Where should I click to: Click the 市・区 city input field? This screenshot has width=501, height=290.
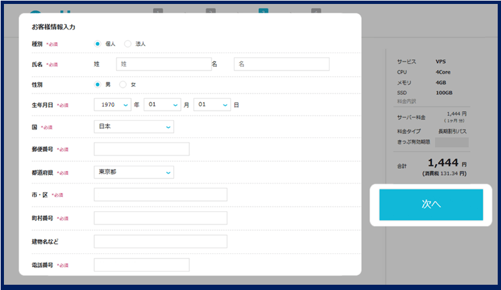pyautogui.click(x=160, y=195)
